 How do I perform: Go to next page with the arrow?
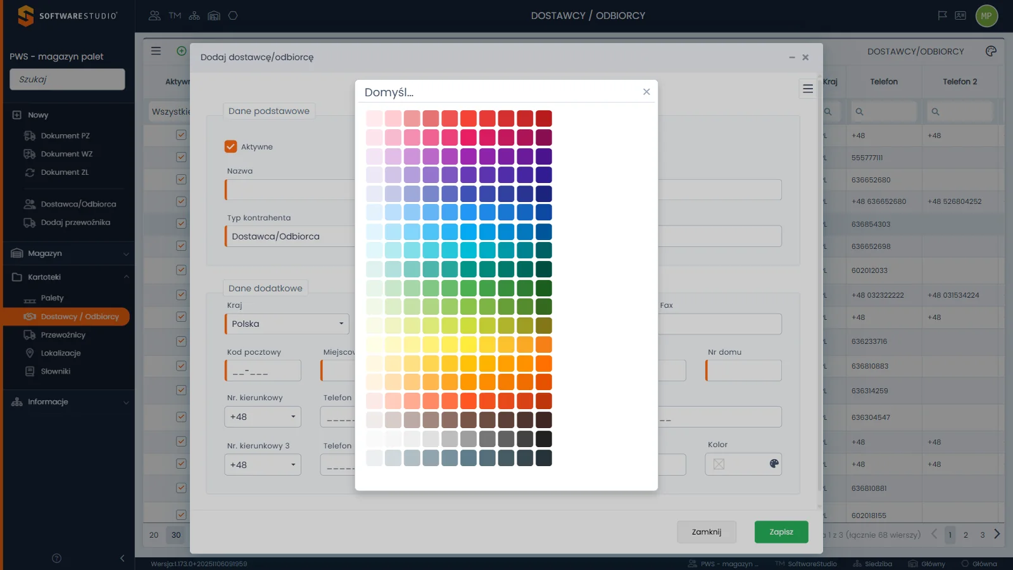coord(997,534)
